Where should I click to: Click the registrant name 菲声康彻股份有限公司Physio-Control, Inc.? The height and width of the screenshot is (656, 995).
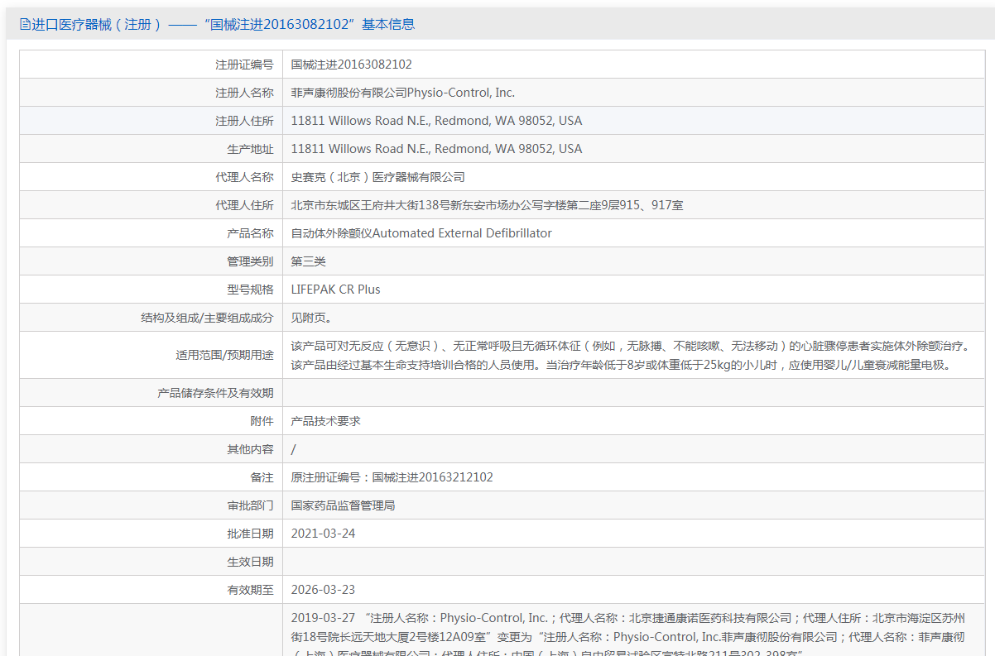pos(403,93)
